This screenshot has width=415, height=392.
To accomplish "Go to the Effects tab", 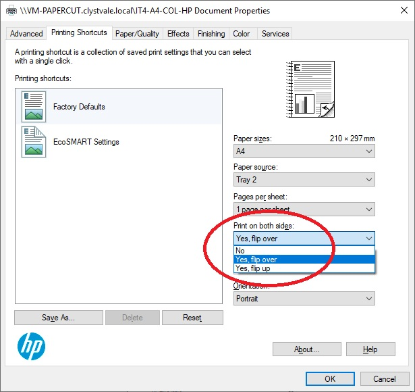I will point(178,34).
